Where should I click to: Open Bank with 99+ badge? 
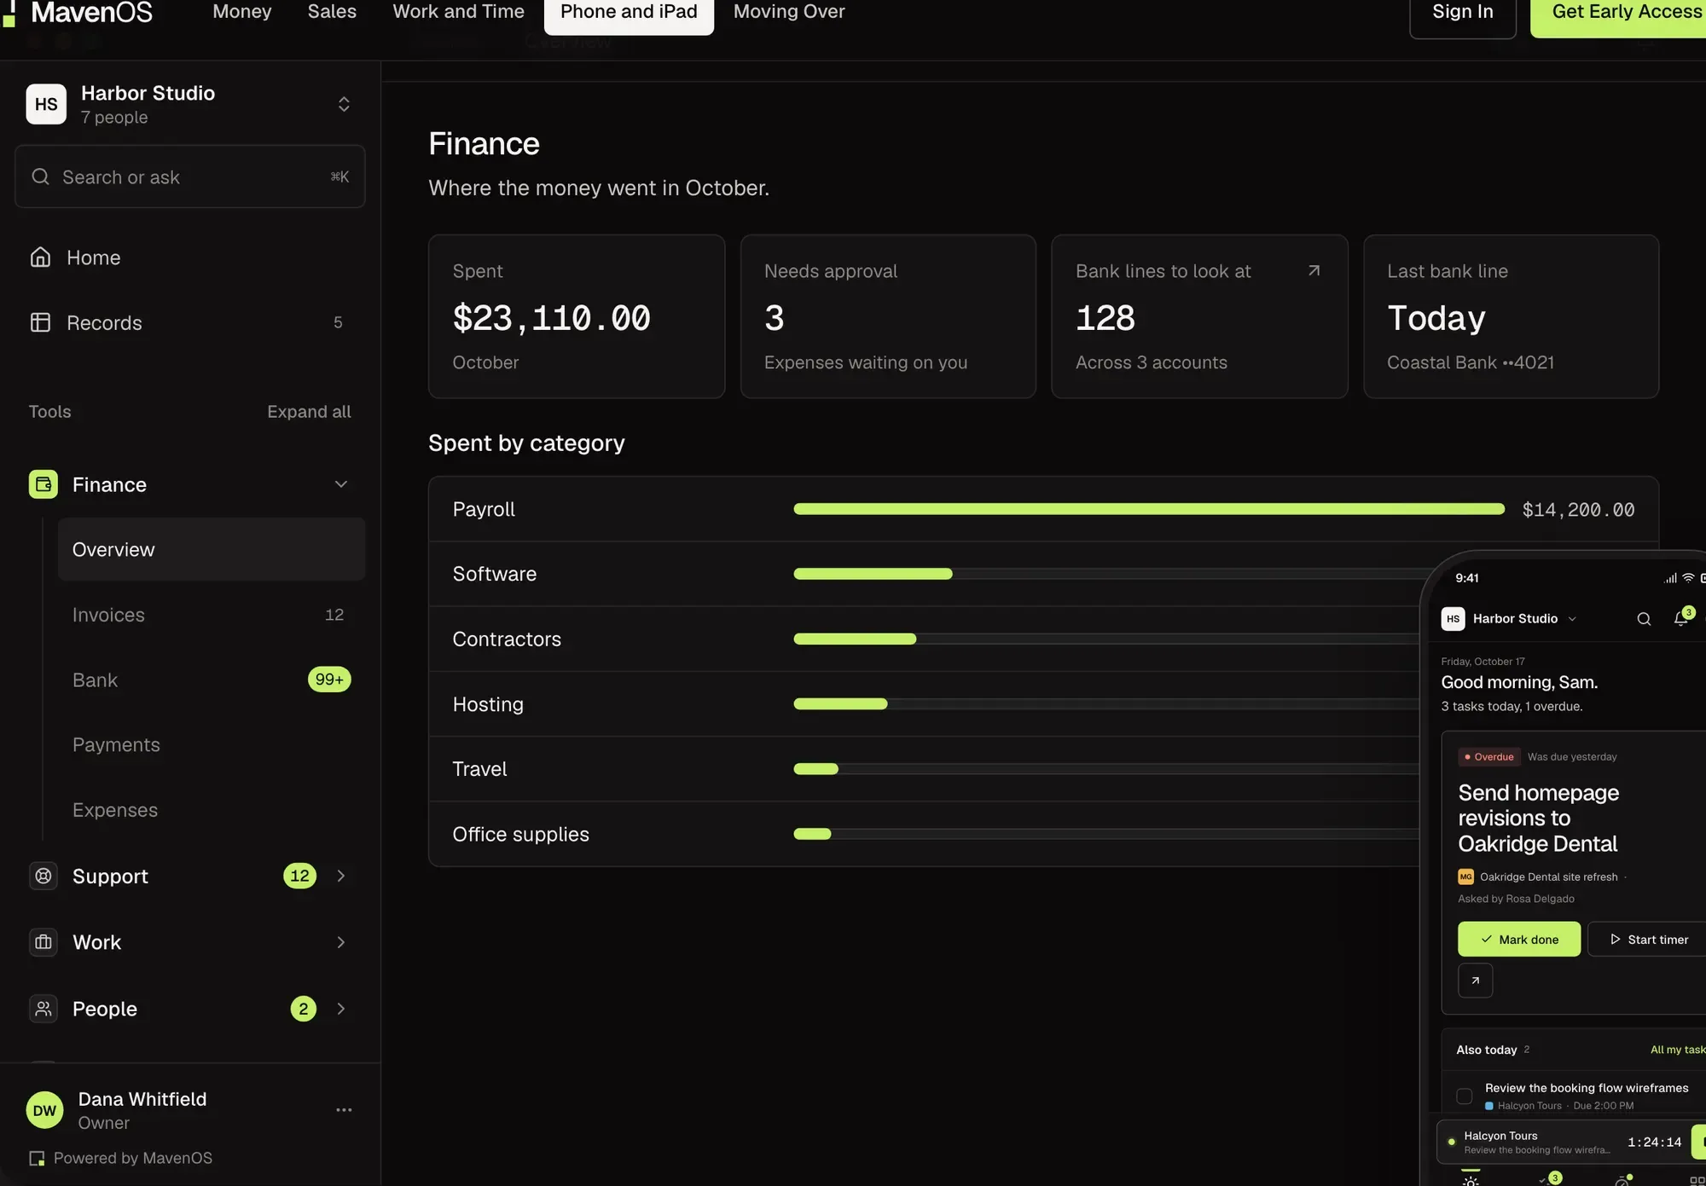coord(212,680)
